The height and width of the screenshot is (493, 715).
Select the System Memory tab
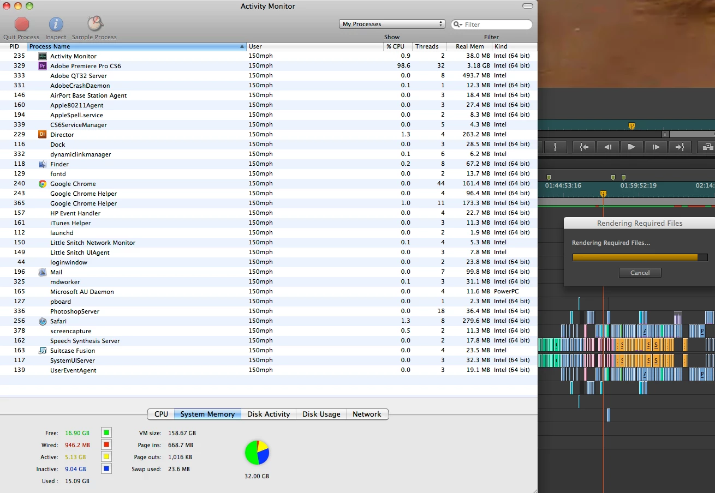click(207, 414)
